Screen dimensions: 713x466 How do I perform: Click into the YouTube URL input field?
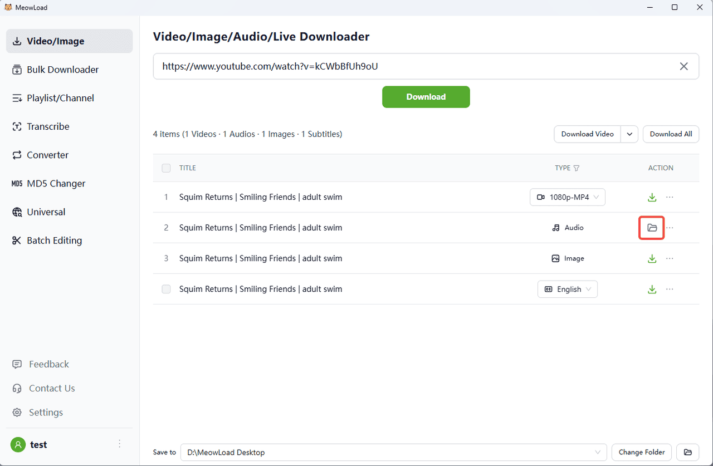412,66
